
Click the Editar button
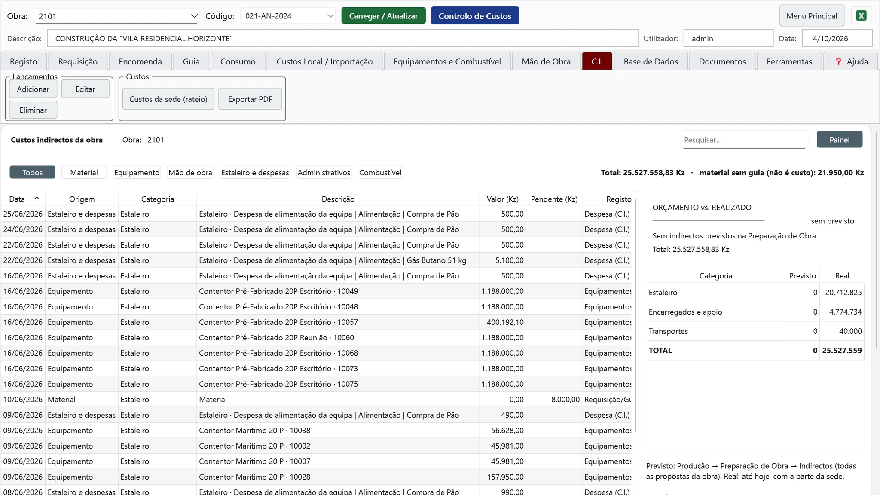85,89
